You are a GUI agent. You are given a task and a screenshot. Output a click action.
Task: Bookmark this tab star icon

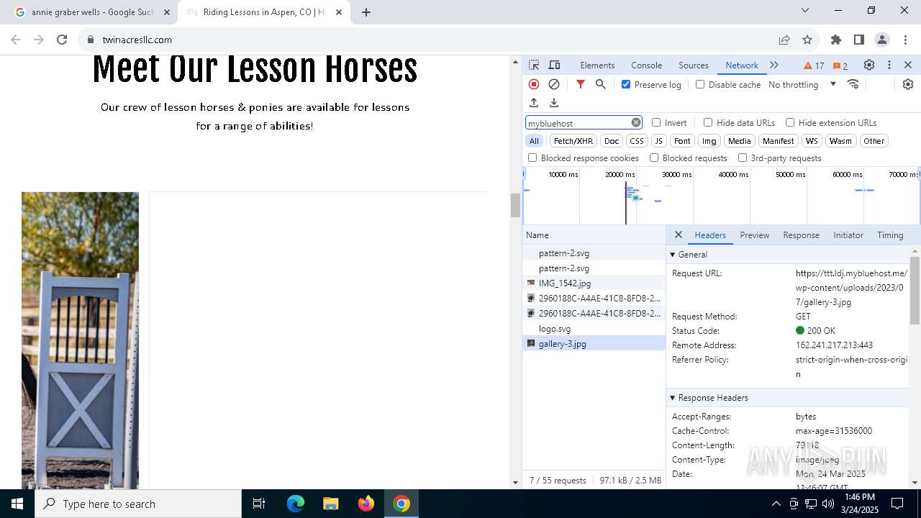coord(807,40)
